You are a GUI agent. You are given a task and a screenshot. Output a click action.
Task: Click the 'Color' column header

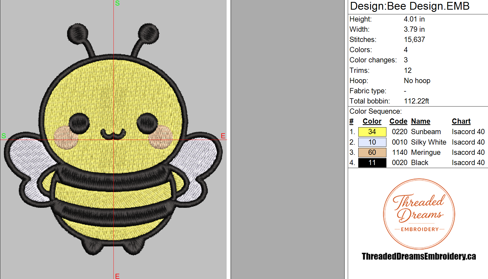click(372, 121)
